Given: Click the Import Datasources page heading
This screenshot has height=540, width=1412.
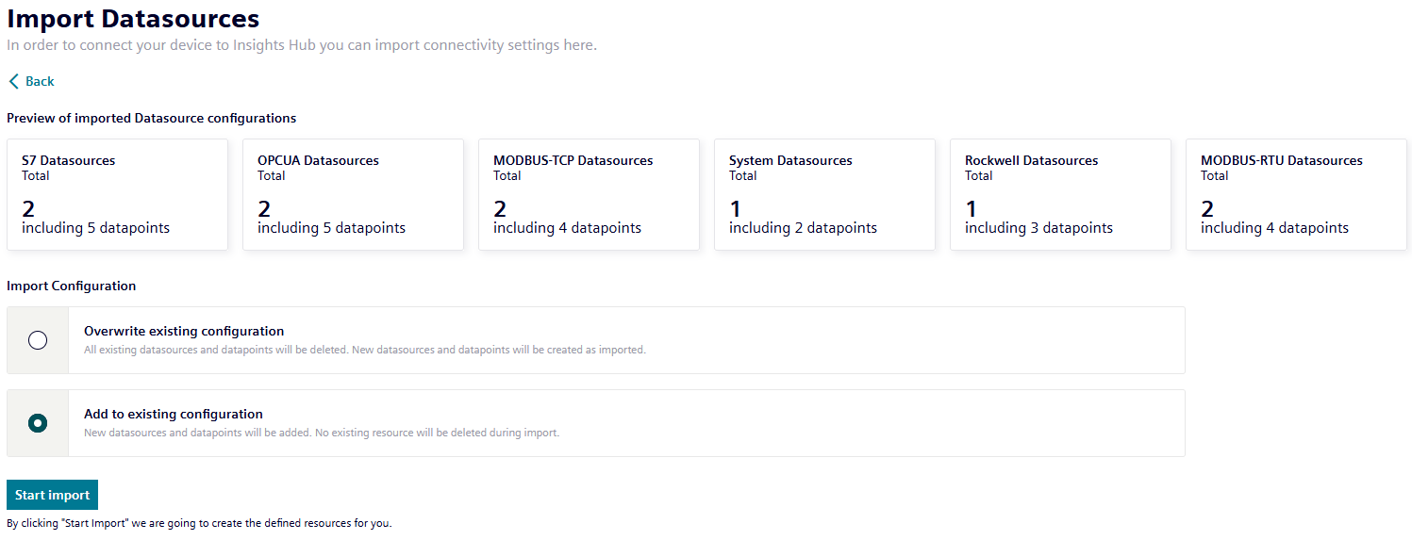Looking at the screenshot, I should 133,18.
